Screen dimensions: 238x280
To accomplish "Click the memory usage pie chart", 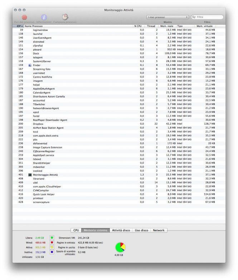I will point(120,247).
